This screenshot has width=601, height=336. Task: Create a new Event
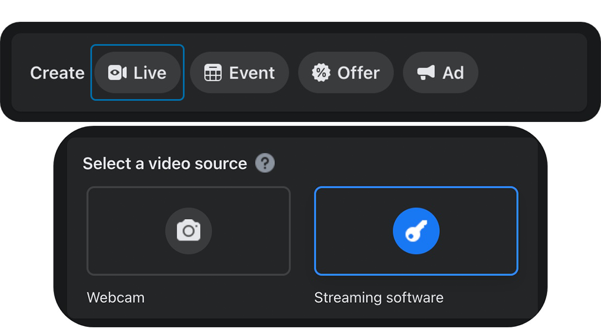click(x=239, y=73)
